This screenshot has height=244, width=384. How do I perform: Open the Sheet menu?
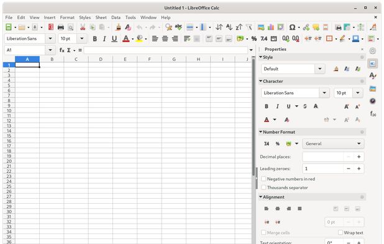tap(101, 17)
